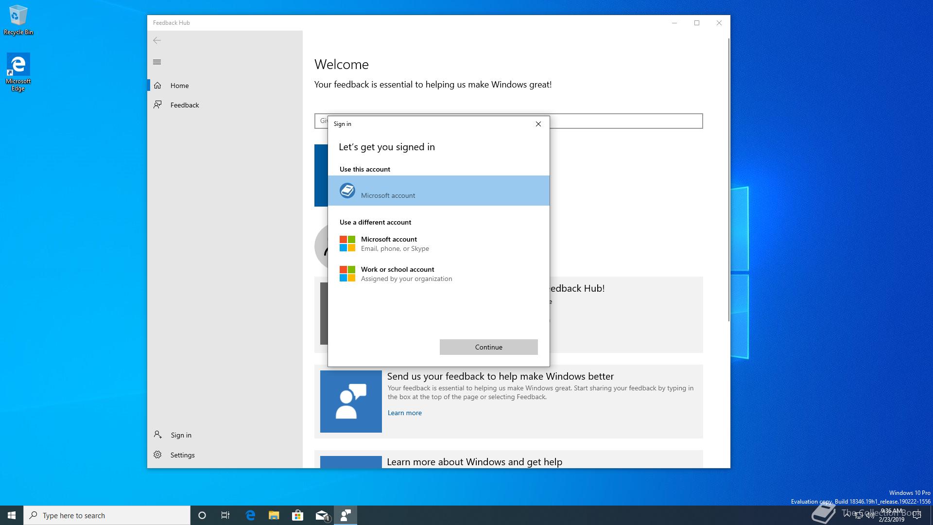933x525 pixels.
Task: Click the Continue button
Action: click(489, 347)
